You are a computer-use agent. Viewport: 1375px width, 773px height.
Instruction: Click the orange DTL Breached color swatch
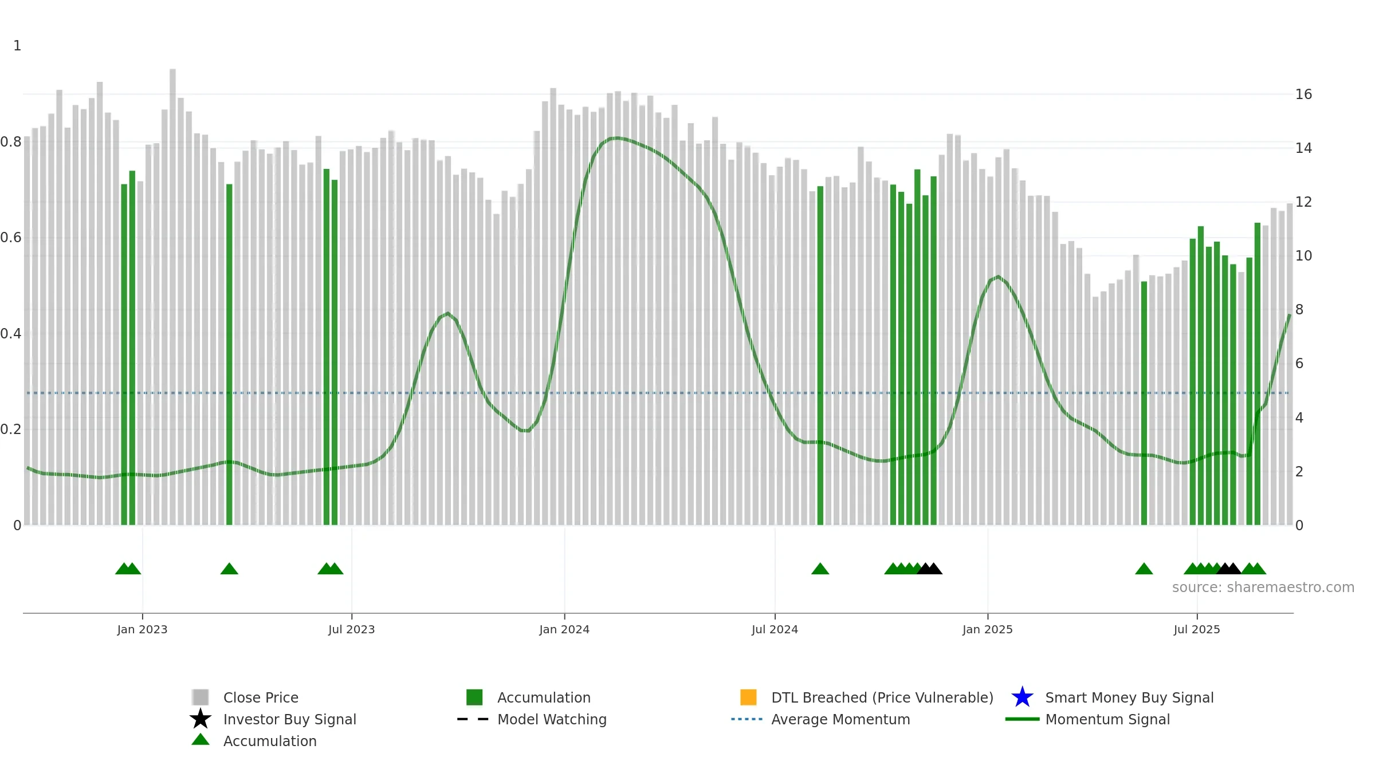(748, 697)
